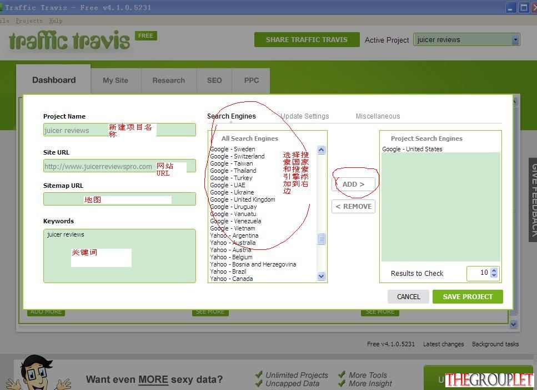Click the Traffic Travis logo
Viewport: 537px width, 390px height.
tap(69, 41)
